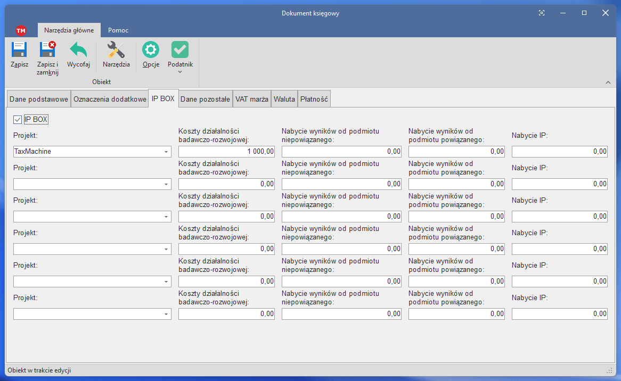Open the Pomoc ribbon tab
The image size is (621, 381).
[118, 30]
